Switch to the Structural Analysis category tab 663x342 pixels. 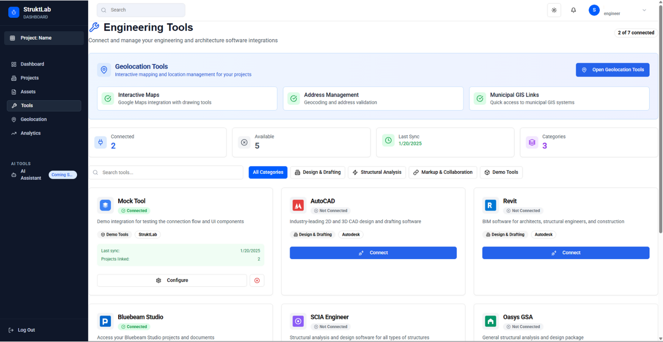point(377,172)
